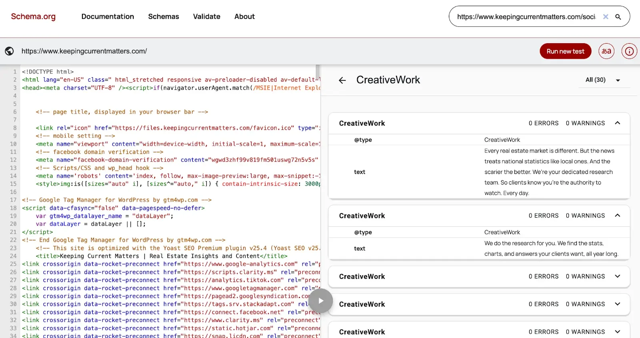Image resolution: width=640 pixels, height=338 pixels.
Task: Click the Schema.org logo
Action: [x=33, y=16]
